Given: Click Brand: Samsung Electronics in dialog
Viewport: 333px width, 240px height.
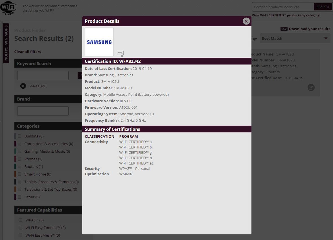Looking at the screenshot, I should pos(109,75).
